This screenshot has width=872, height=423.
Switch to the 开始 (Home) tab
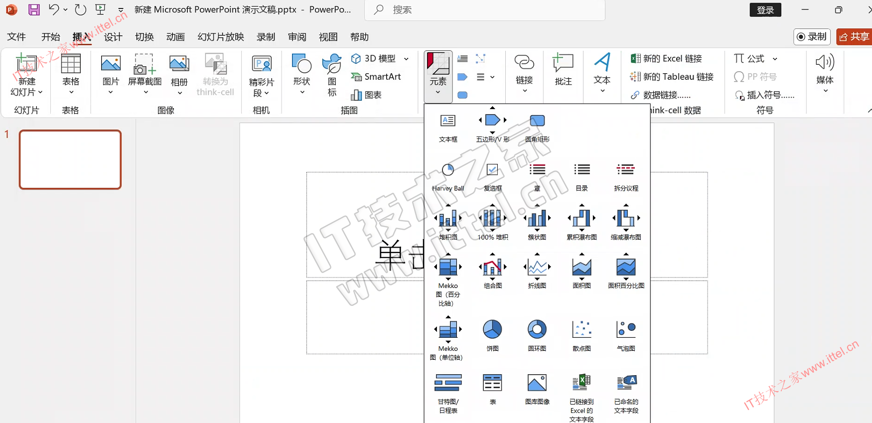click(50, 37)
